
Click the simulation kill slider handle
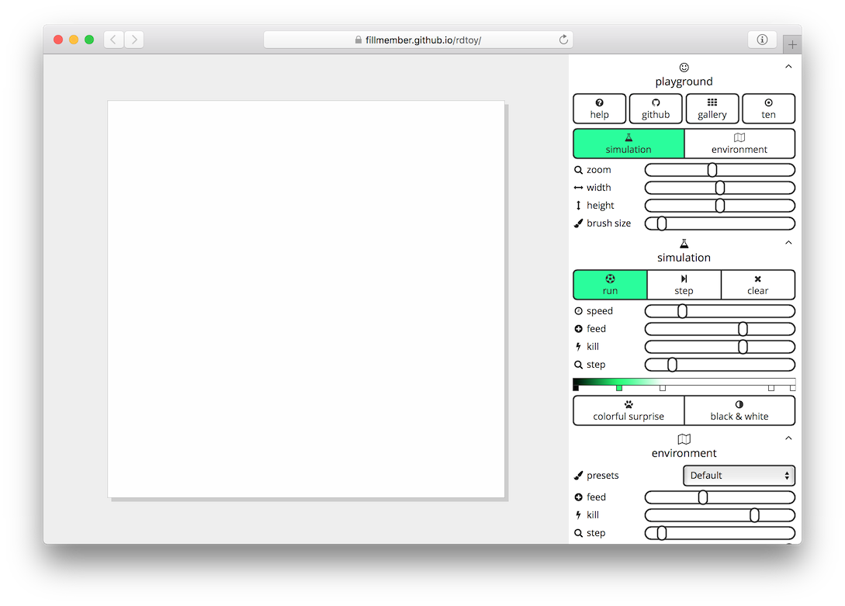[743, 347]
